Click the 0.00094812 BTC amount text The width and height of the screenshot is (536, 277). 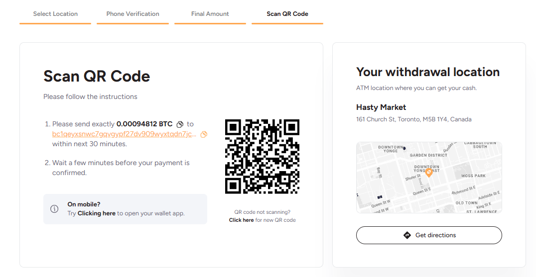tap(144, 124)
